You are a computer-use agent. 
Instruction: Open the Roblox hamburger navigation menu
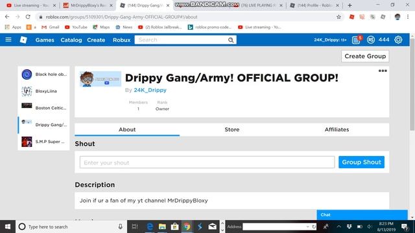tap(8, 39)
